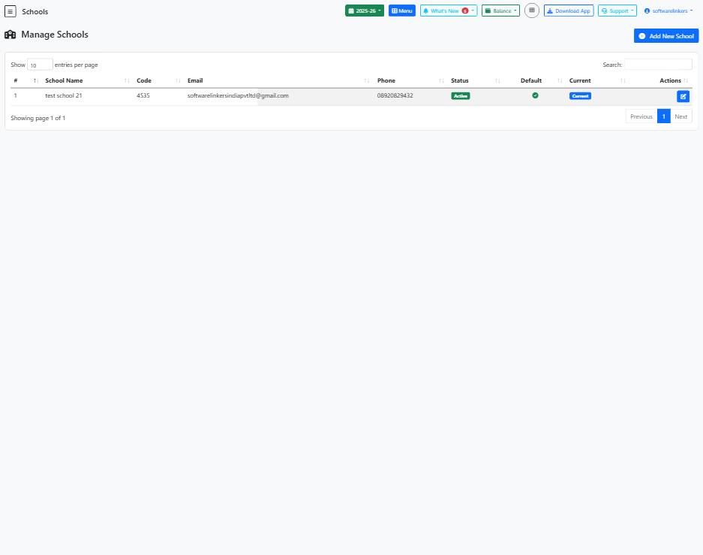
Task: Click the sidebar toggle icon beside Schools
Action: coord(11,11)
